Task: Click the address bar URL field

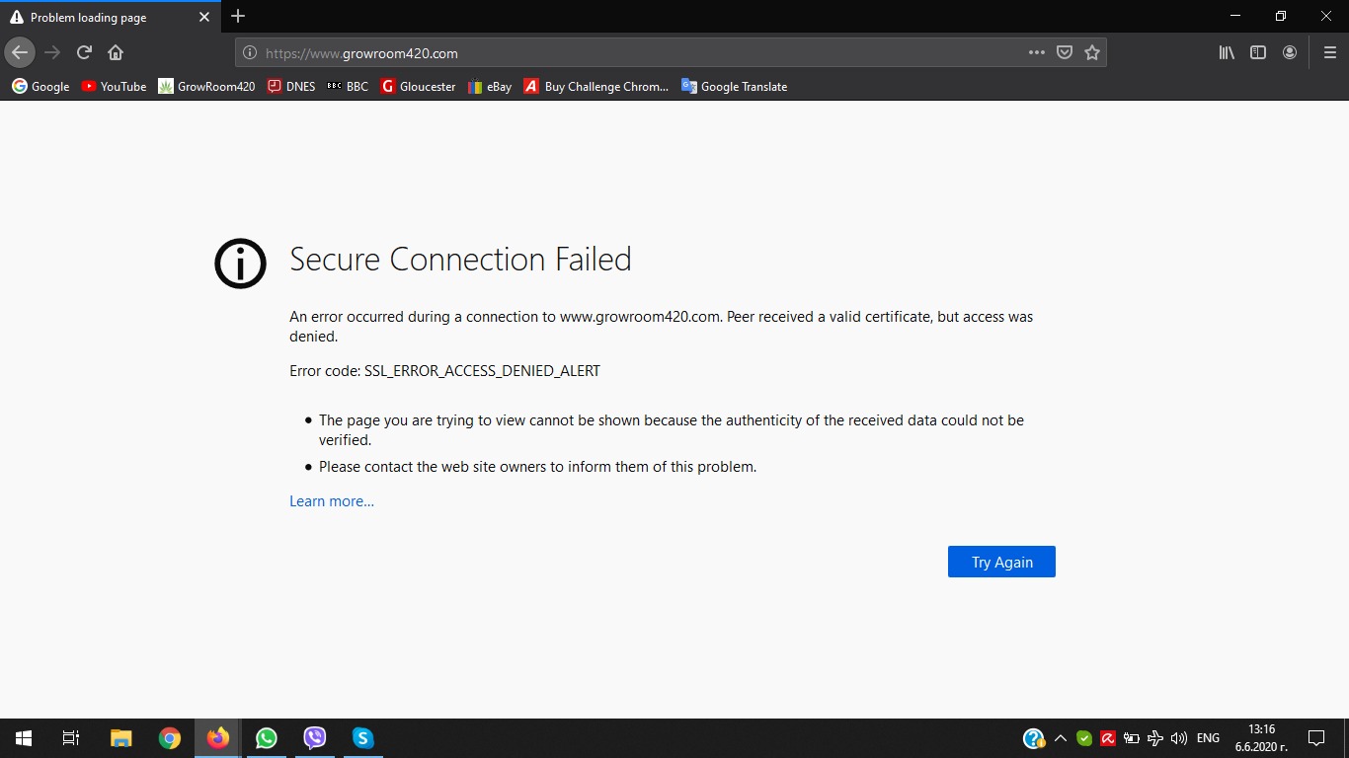Action: coord(632,53)
